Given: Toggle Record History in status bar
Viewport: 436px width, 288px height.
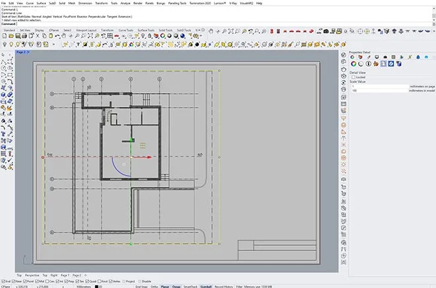Looking at the screenshot, I should click(223, 286).
